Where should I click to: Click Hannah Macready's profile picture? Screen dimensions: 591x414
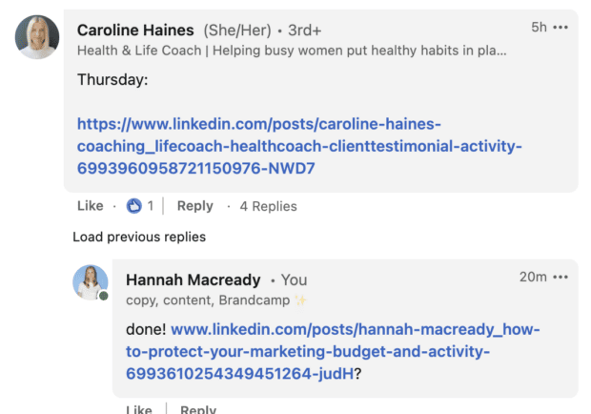(90, 283)
